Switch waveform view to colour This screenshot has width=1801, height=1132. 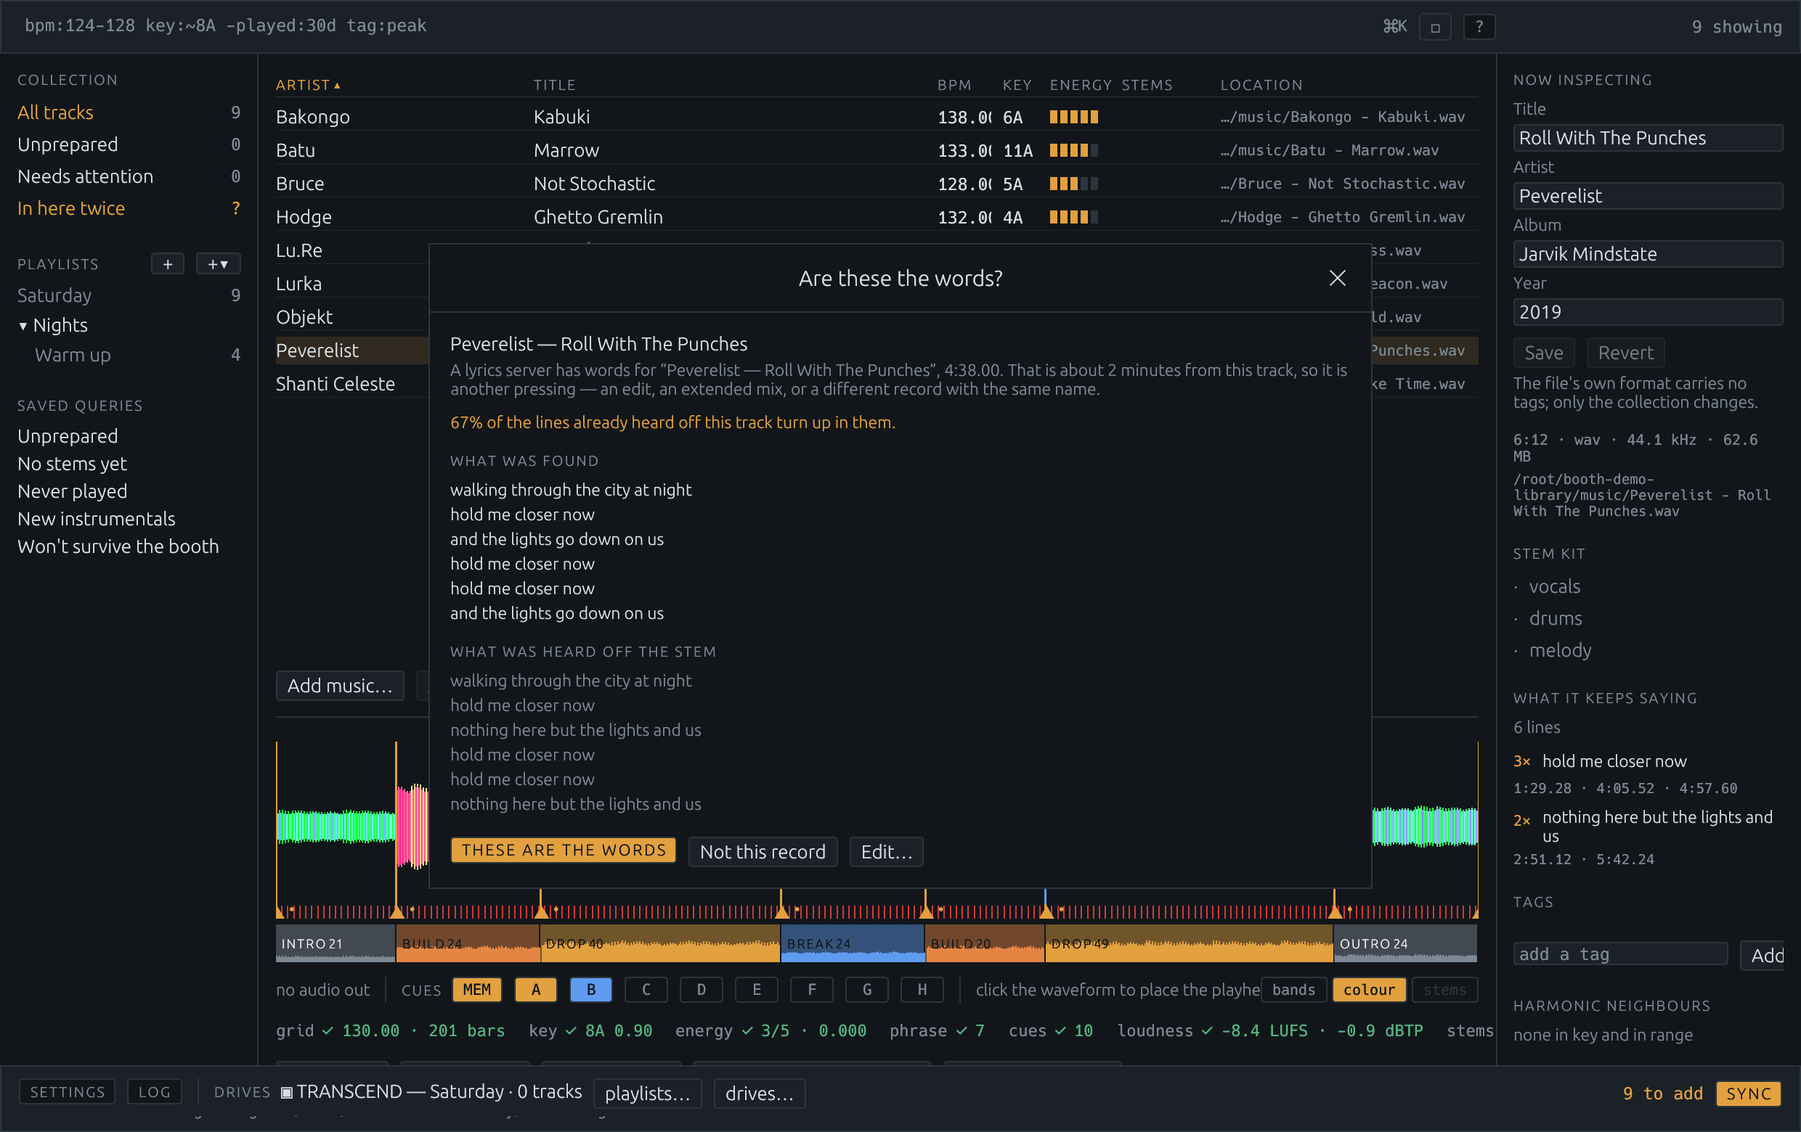[1369, 989]
